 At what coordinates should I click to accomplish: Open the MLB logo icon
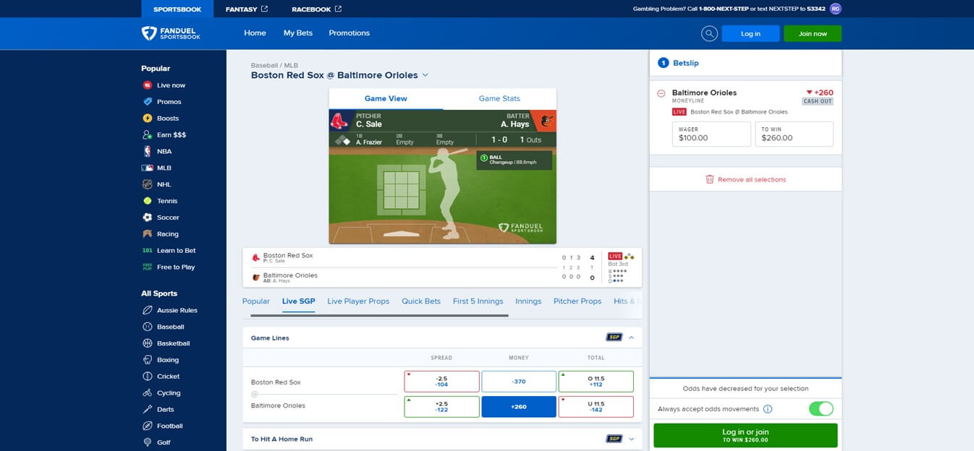pyautogui.click(x=148, y=168)
